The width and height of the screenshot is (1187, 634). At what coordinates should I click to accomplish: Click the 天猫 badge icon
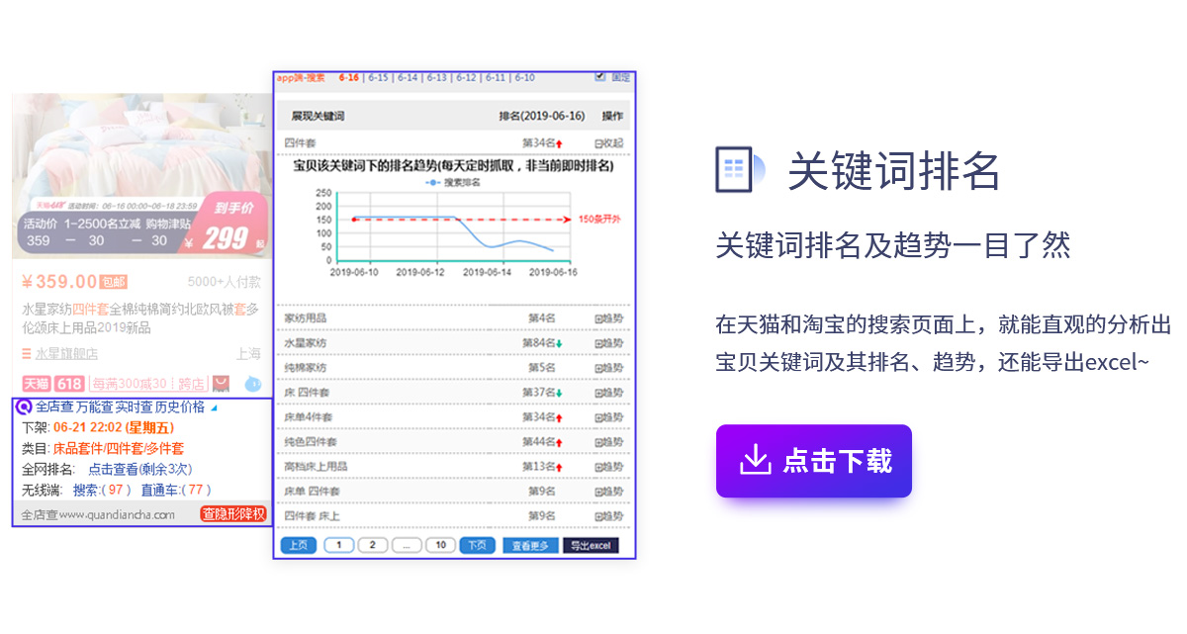(37, 384)
